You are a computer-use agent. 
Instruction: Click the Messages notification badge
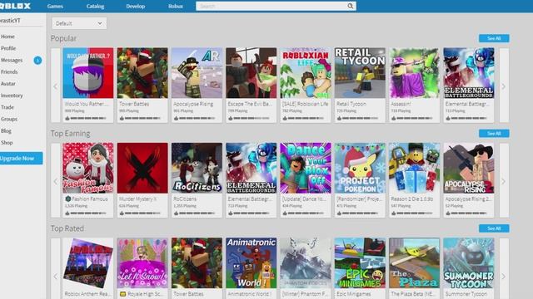(x=37, y=61)
